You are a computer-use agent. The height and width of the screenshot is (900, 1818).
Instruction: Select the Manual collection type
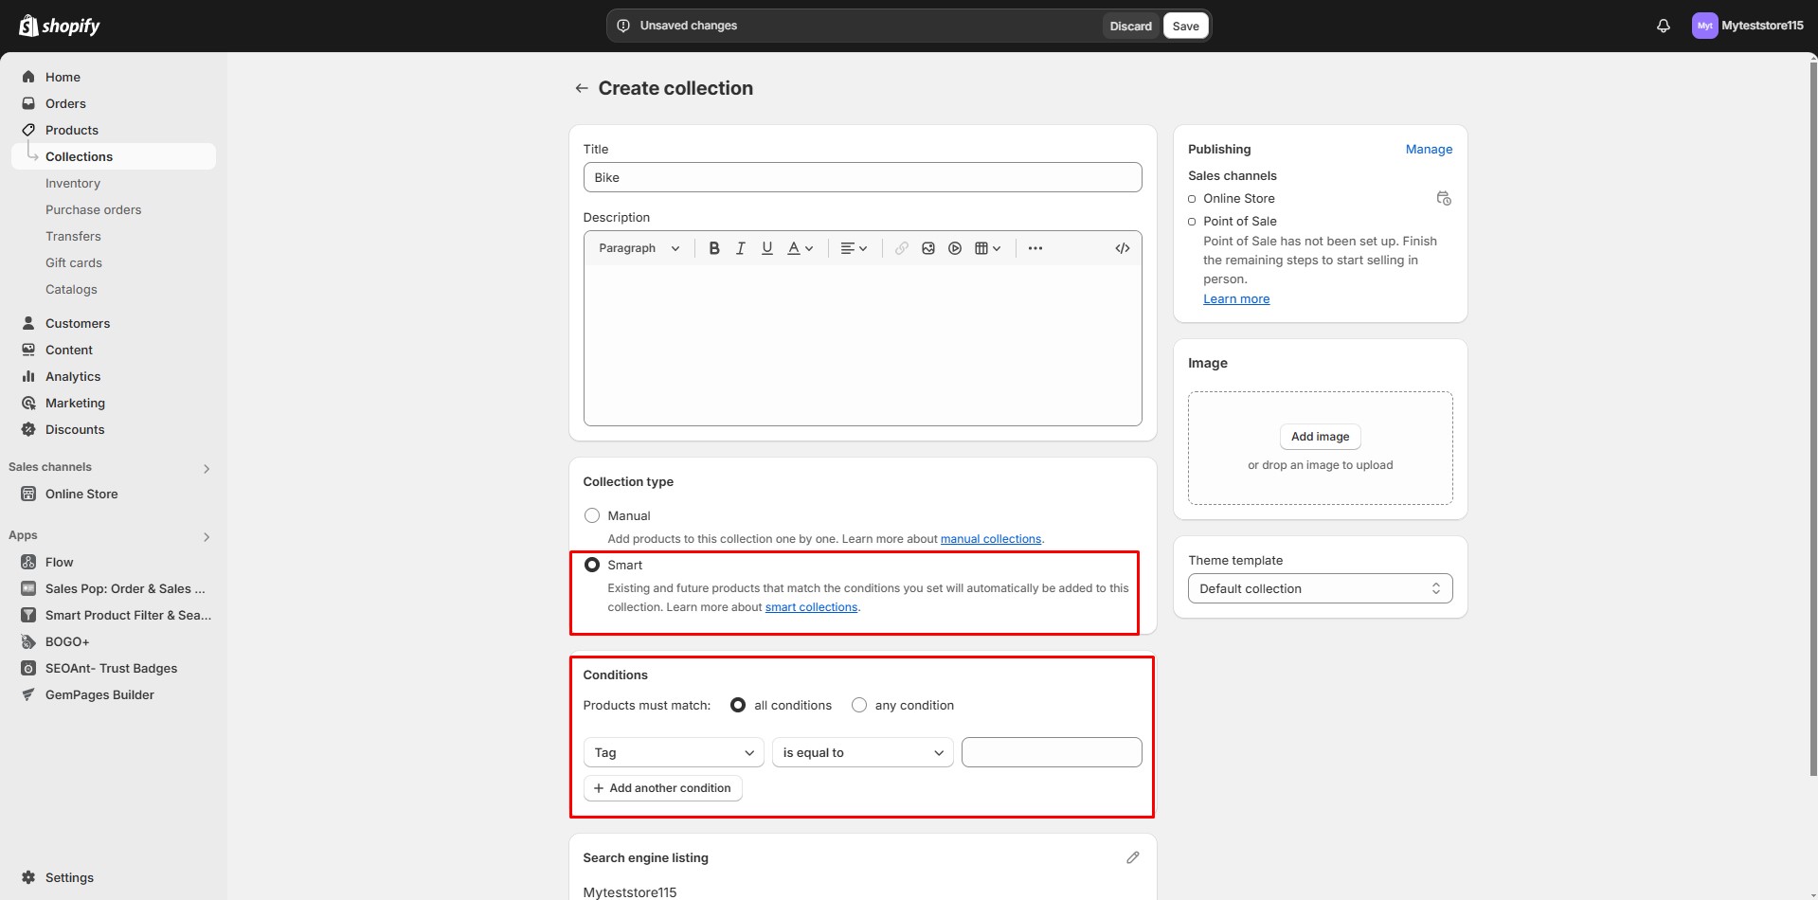[592, 515]
